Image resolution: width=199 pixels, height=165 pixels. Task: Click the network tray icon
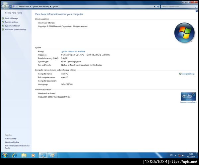tap(179, 155)
